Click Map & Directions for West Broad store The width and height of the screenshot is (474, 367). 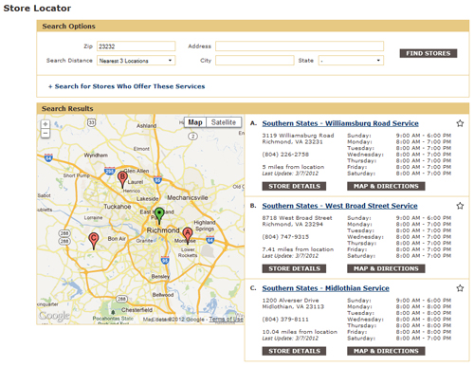386,268
